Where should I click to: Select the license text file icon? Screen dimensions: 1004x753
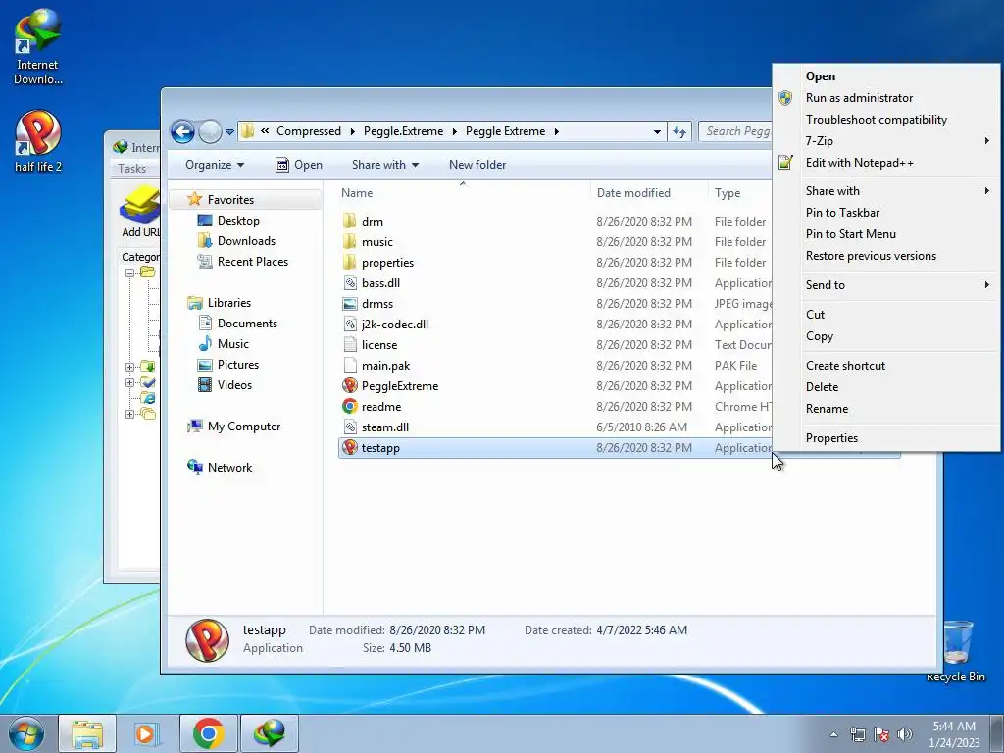coord(350,344)
